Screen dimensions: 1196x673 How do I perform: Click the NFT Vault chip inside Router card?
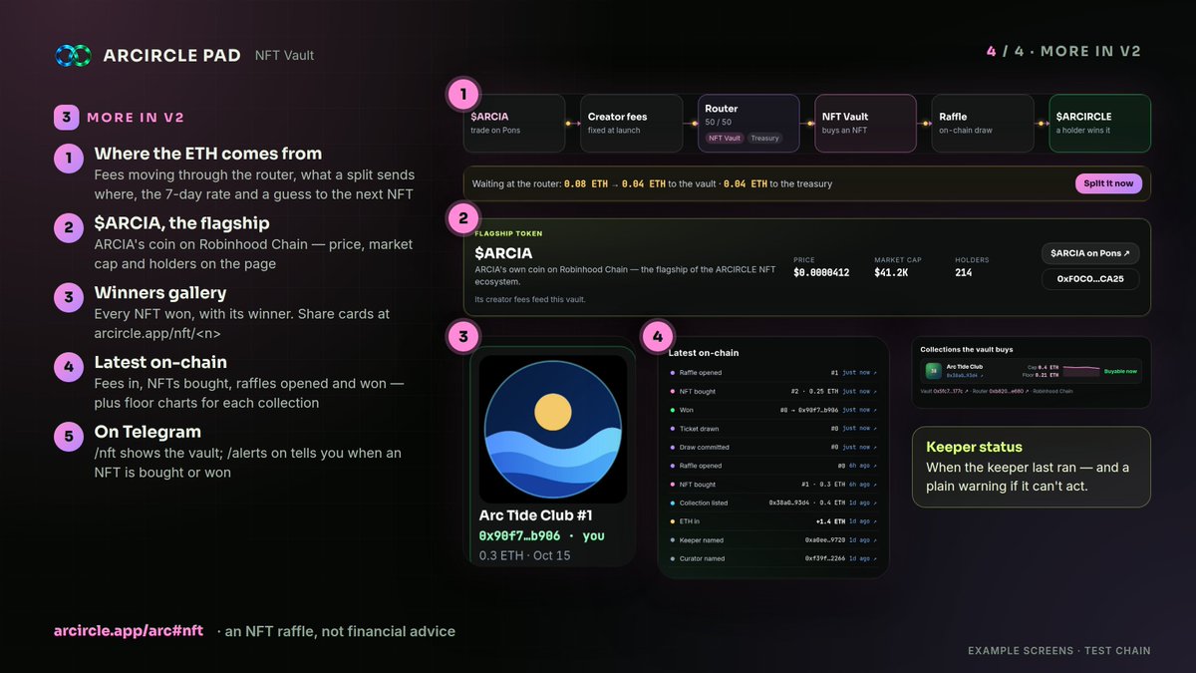[x=724, y=139]
